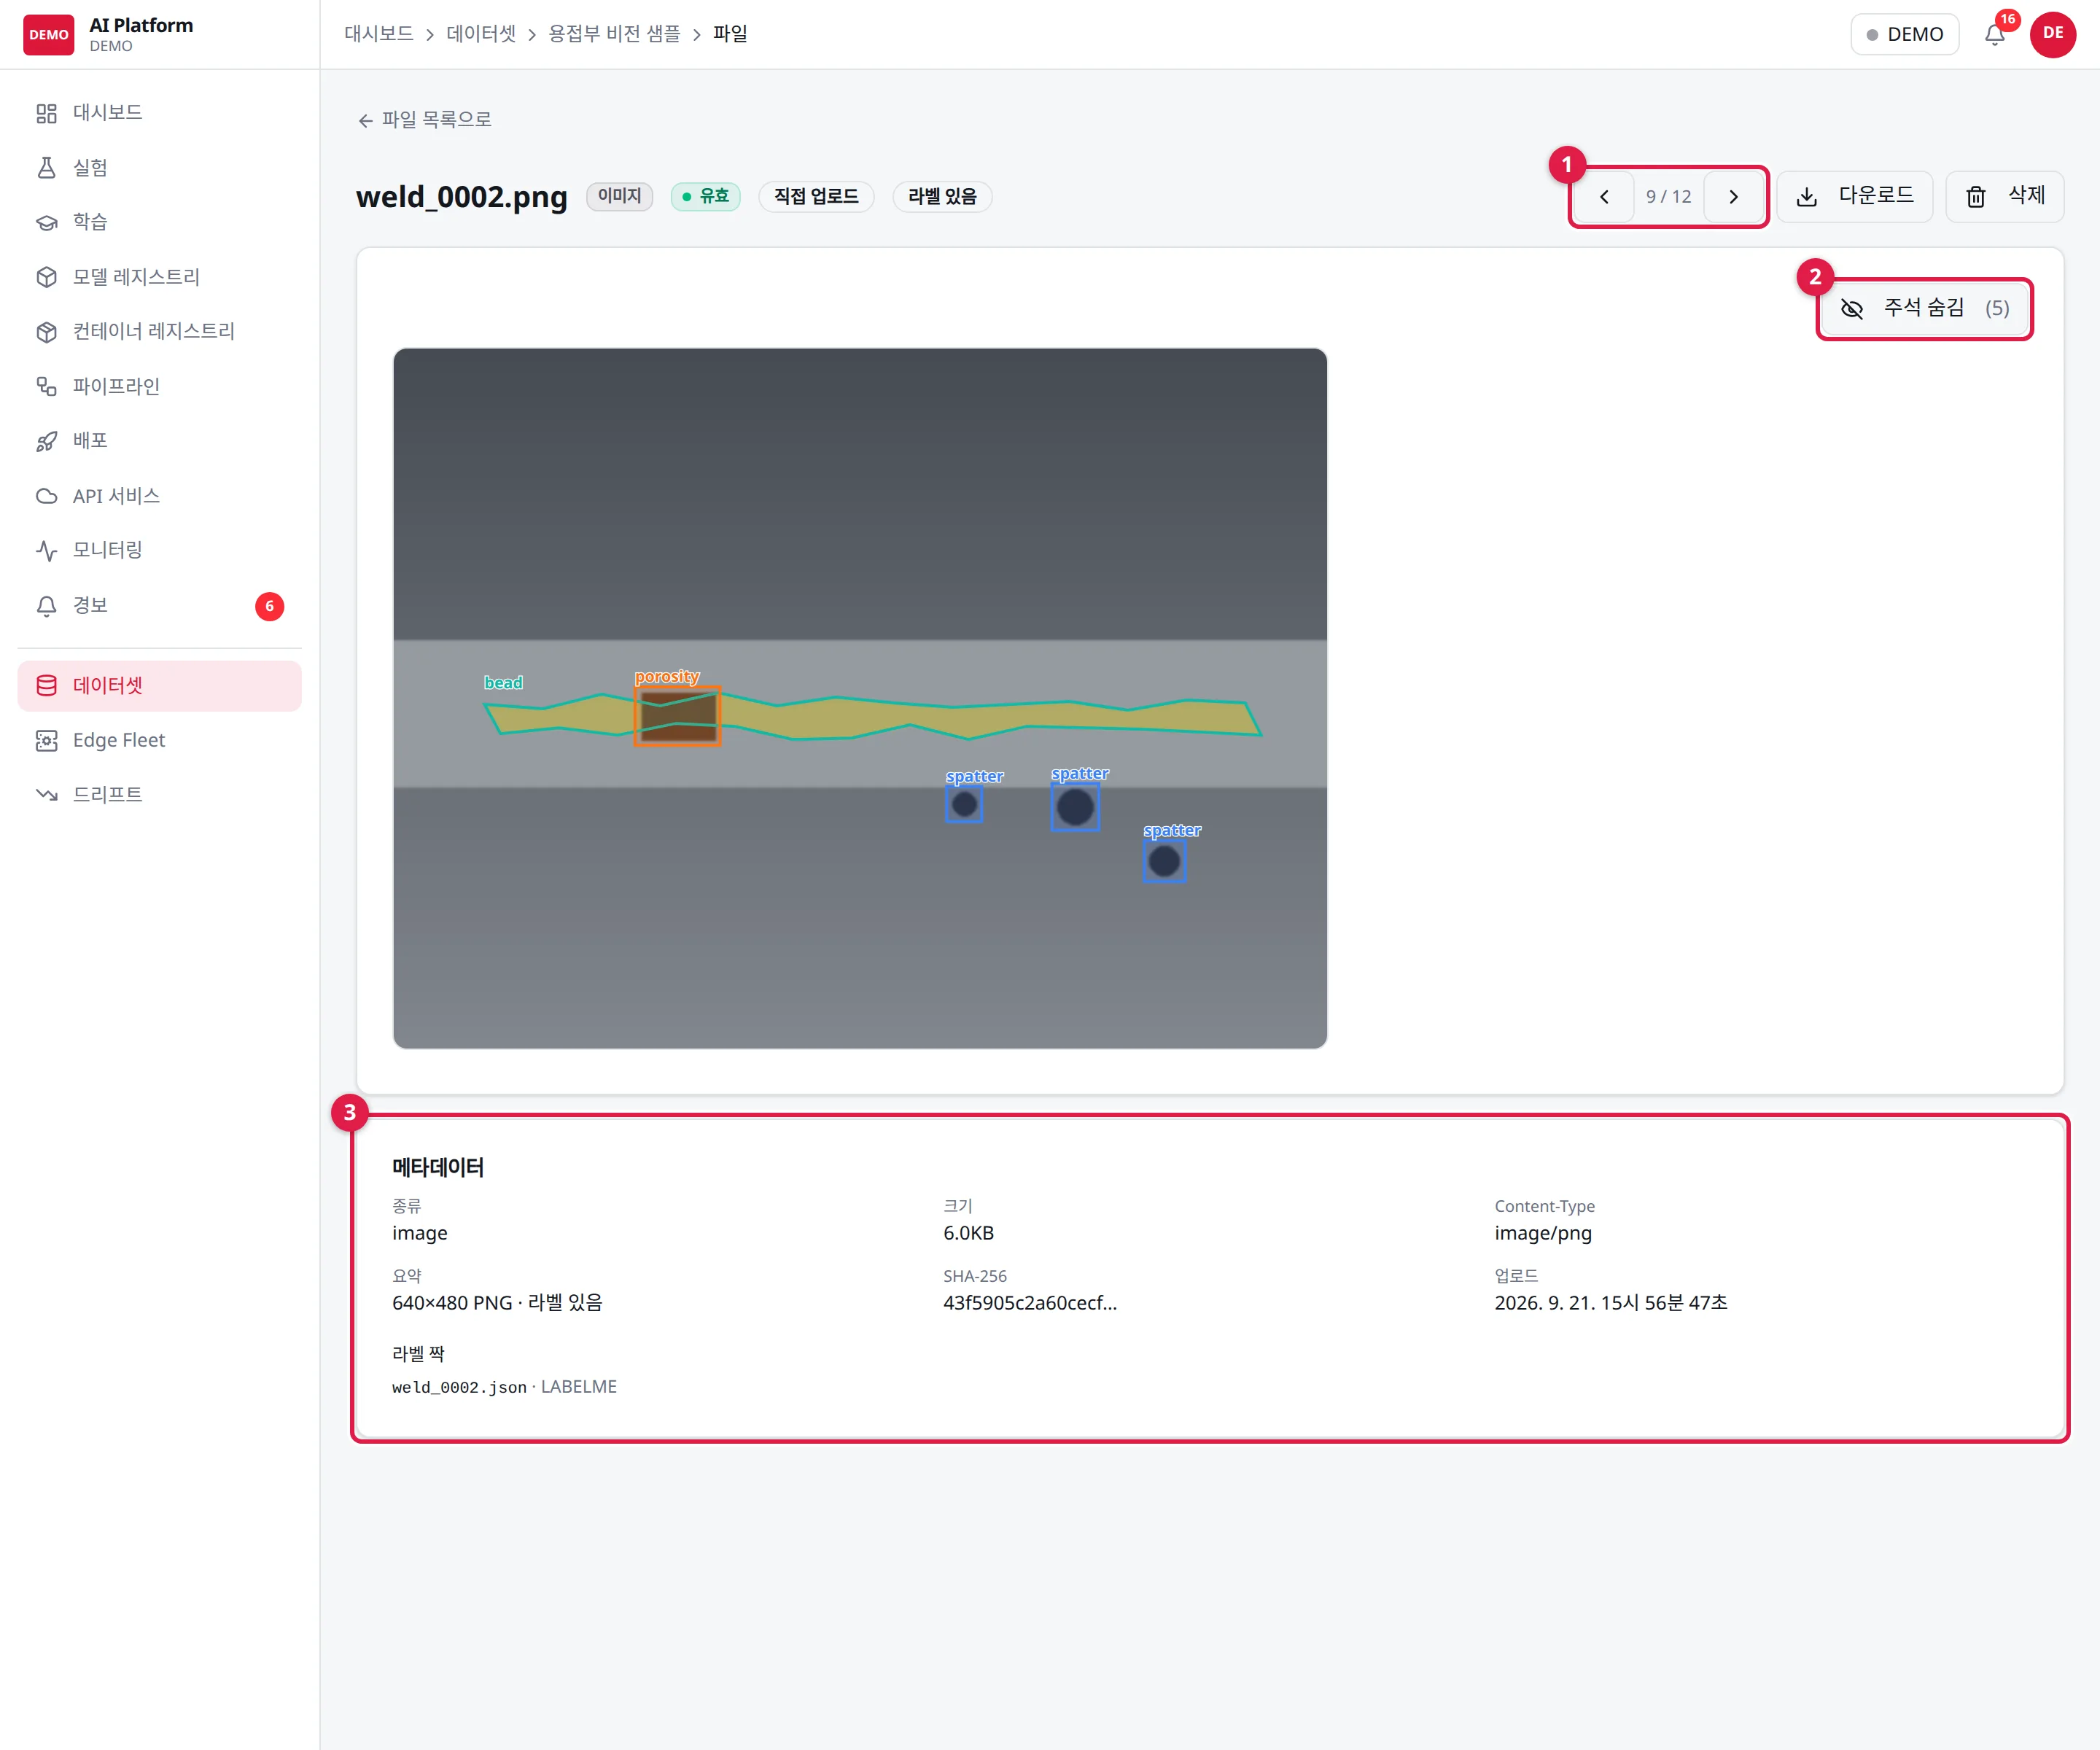Return via 파일 목록으로 link

point(424,120)
